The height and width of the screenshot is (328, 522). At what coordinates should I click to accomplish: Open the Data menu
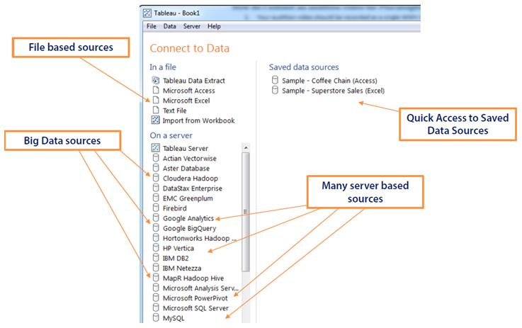tap(169, 26)
